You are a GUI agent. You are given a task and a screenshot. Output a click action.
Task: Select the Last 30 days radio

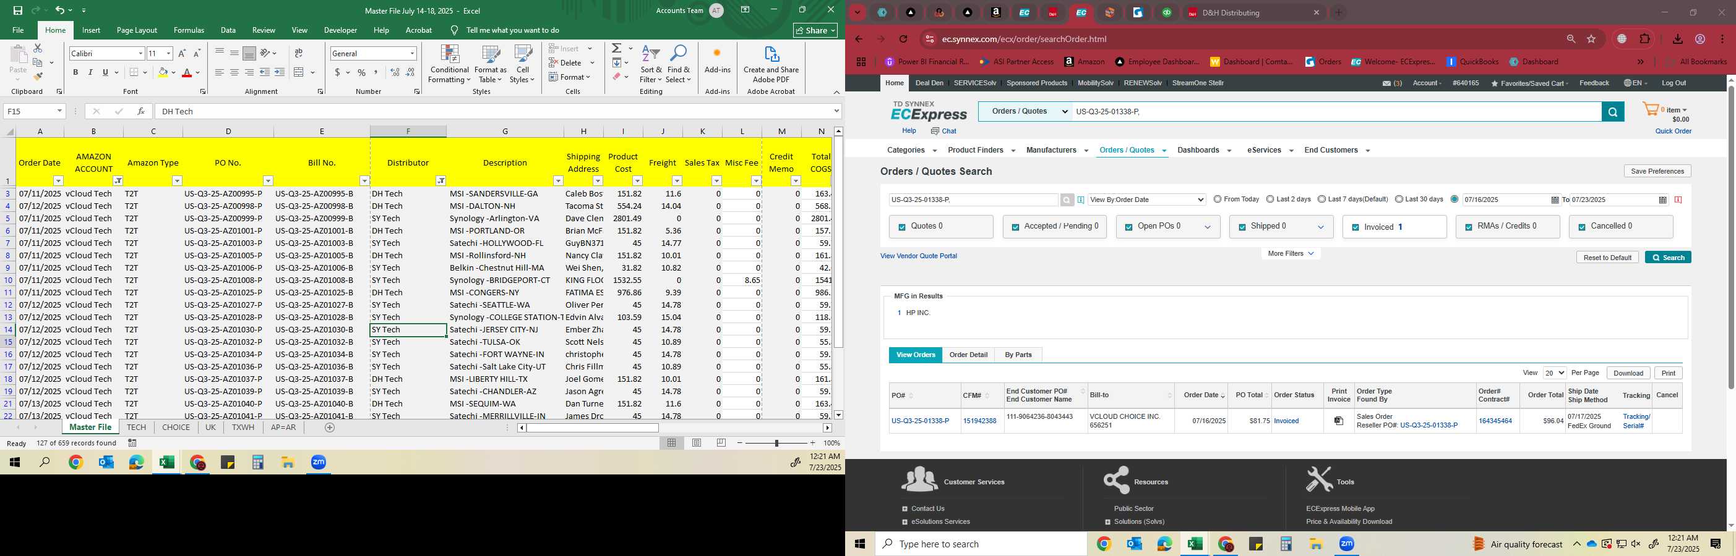[x=1399, y=200]
